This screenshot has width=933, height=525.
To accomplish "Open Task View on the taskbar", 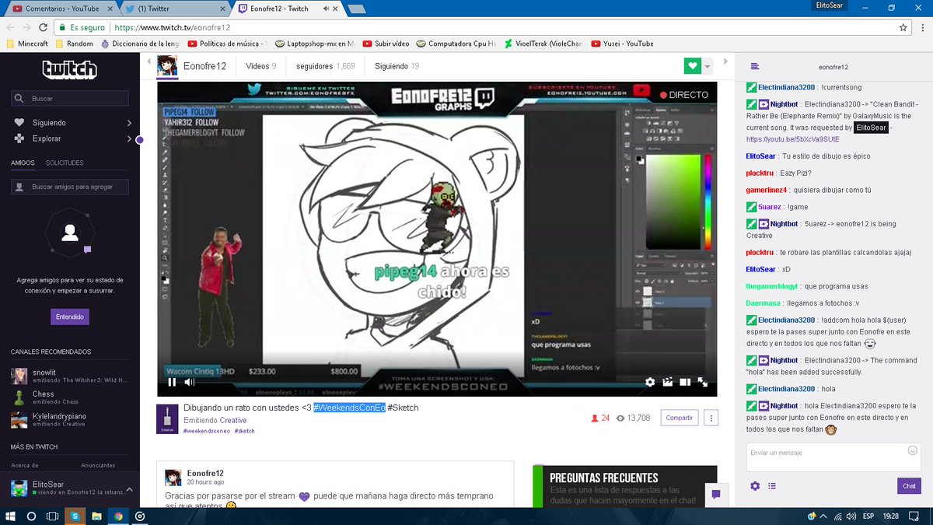I will pos(53,516).
